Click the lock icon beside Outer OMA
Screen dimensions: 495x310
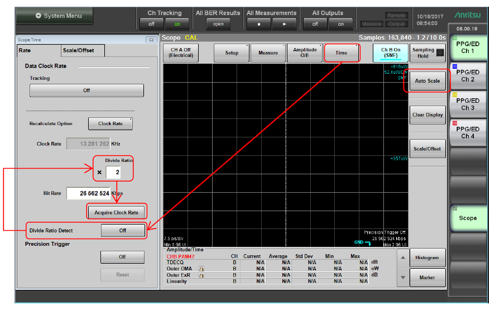(x=201, y=269)
